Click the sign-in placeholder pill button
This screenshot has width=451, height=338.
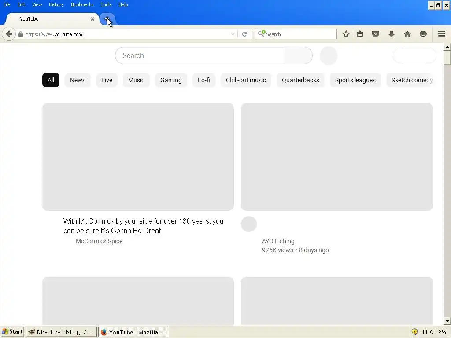point(414,55)
